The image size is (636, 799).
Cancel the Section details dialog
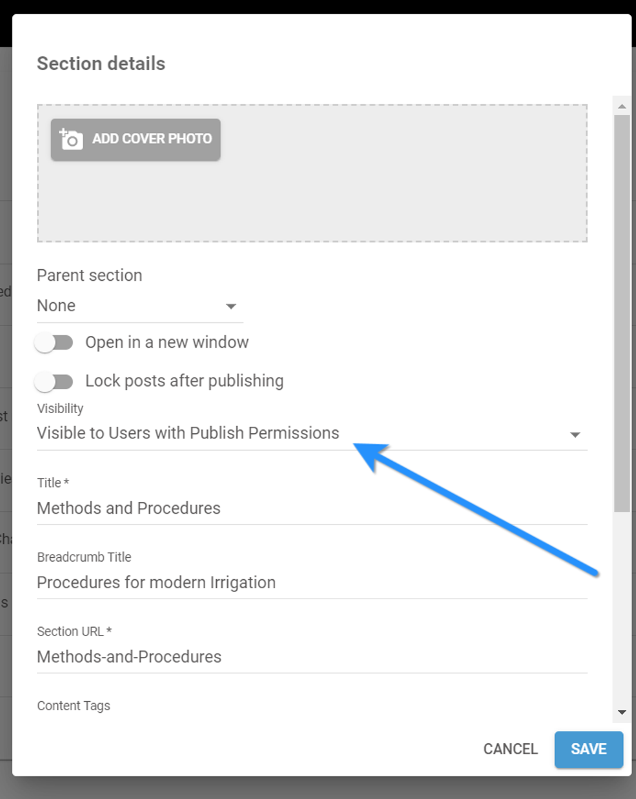510,749
